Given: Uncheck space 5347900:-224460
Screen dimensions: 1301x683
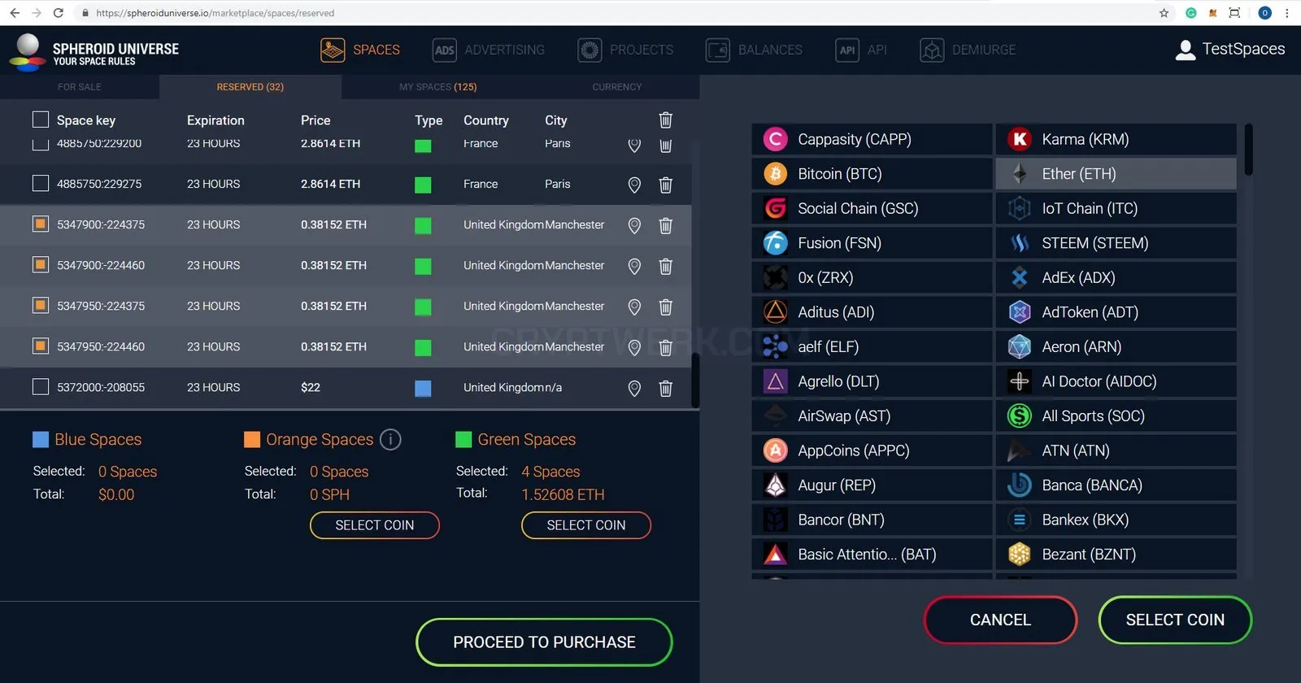Looking at the screenshot, I should tap(41, 264).
